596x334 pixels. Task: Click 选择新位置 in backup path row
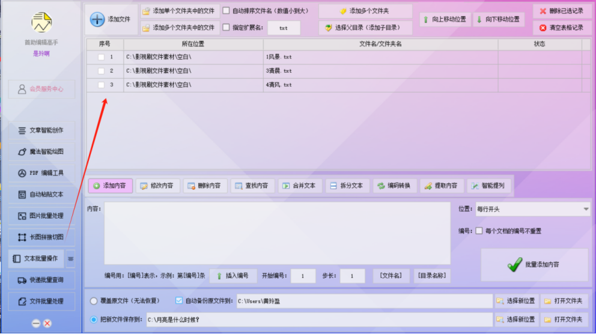point(517,301)
